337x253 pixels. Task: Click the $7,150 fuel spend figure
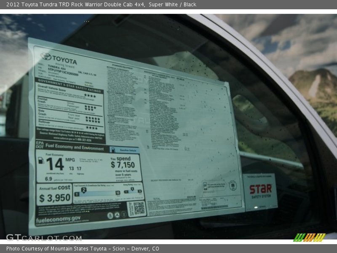coord(123,165)
